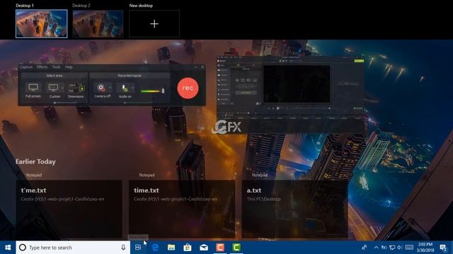Open the camera options dropdown arrow
This screenshot has width=453, height=254.
click(110, 87)
